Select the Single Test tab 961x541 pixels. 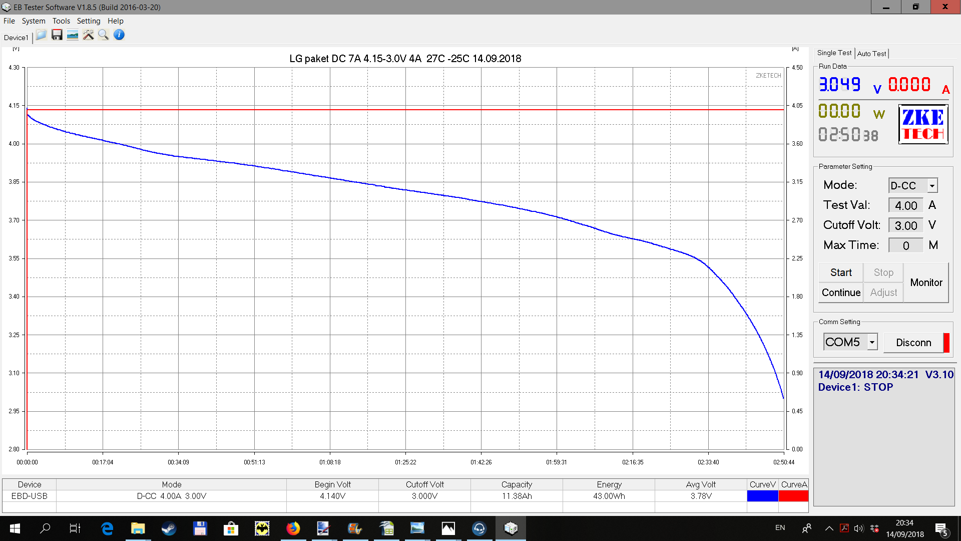tap(834, 53)
